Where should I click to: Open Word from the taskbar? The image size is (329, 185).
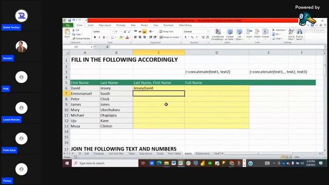tap(174, 163)
